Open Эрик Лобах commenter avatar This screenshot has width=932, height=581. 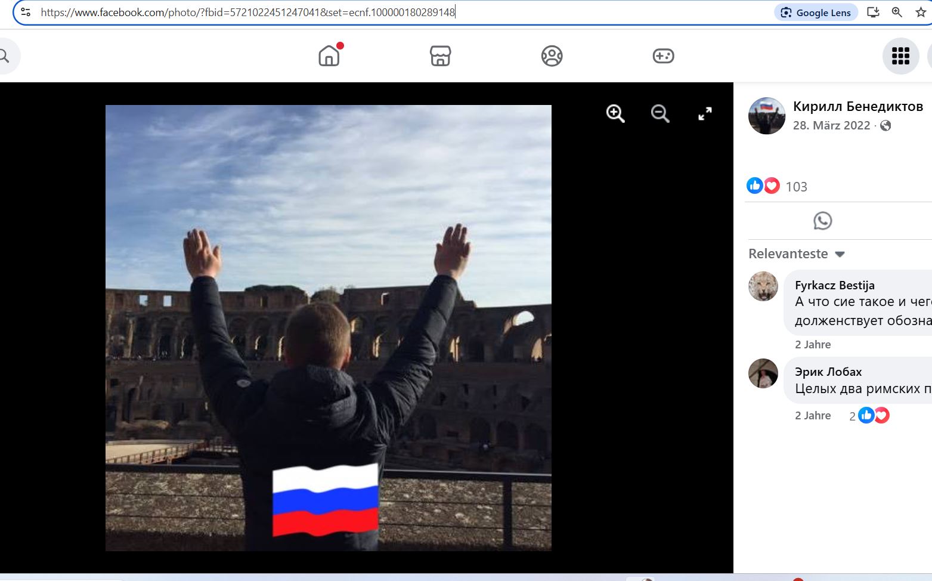tap(763, 373)
